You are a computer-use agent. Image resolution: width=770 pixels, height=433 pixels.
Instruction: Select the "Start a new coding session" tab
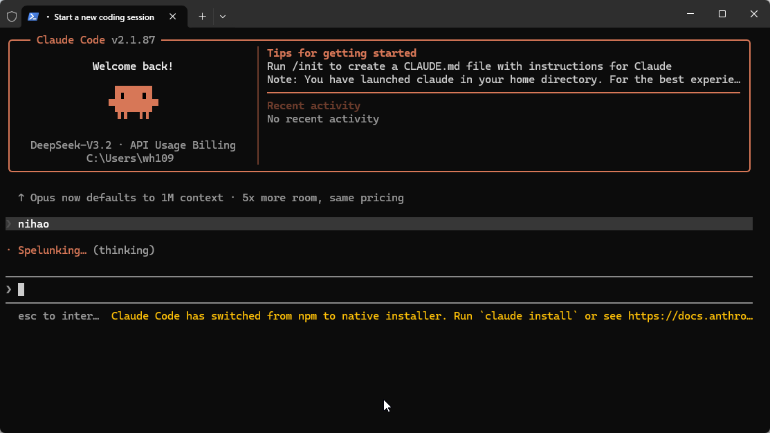point(104,17)
